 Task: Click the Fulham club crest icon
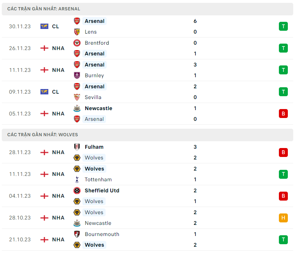pyautogui.click(x=77, y=147)
